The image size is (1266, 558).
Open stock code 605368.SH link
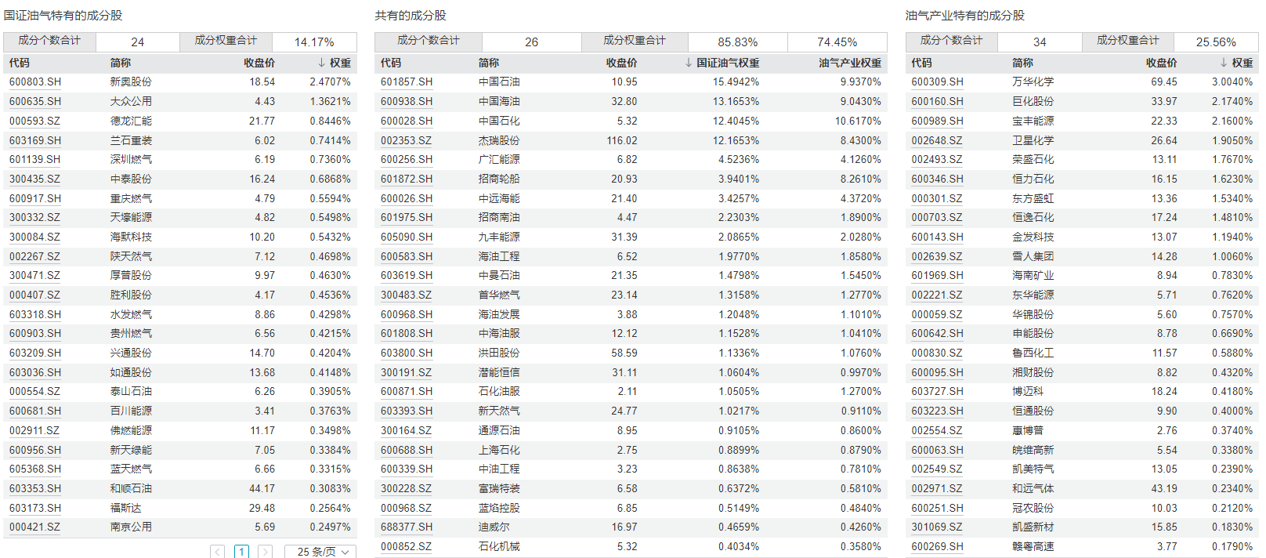35,469
